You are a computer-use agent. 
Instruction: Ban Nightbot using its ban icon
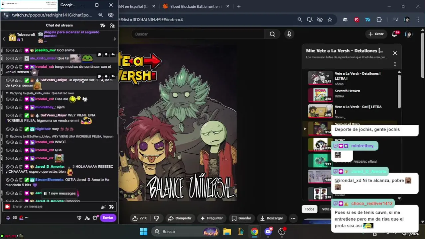tap(7, 129)
